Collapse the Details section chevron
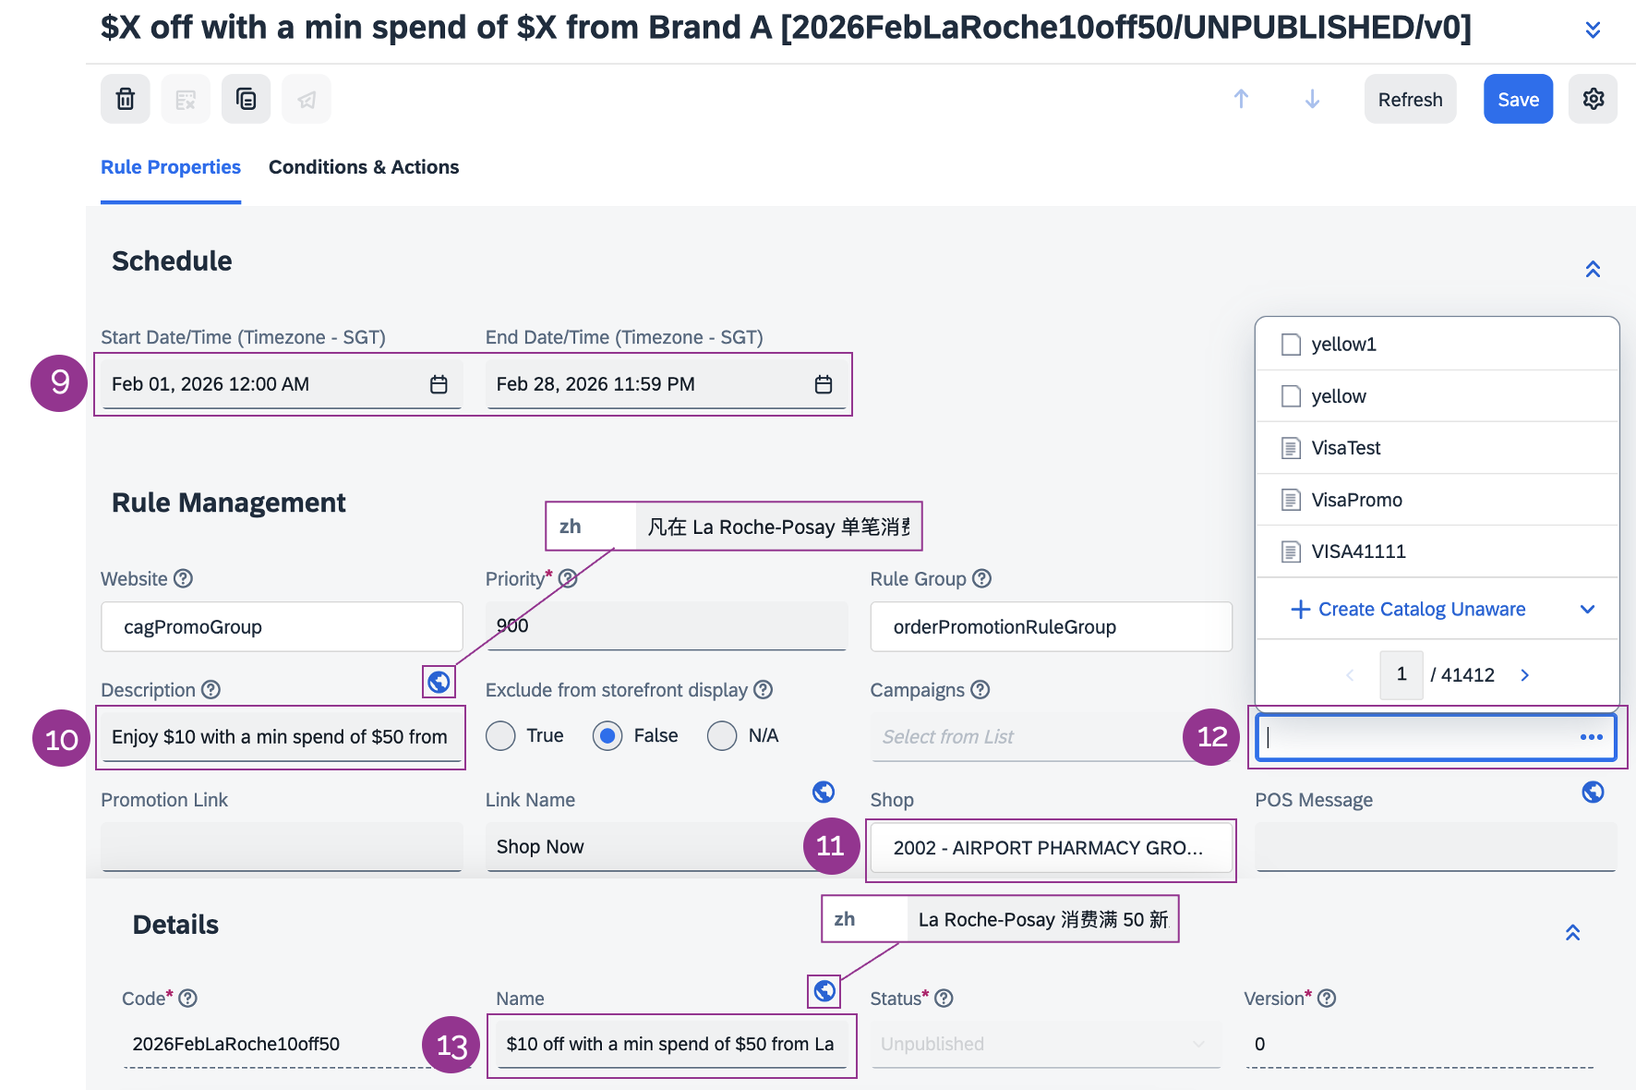 coord(1572,933)
